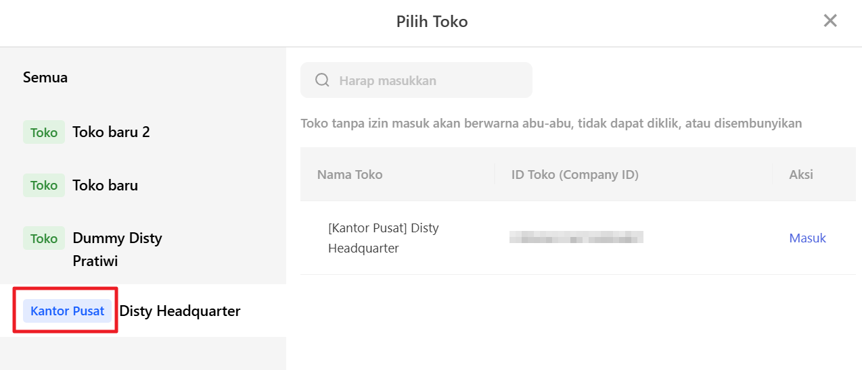Open the Dummy Disty Pratiwi store entry
The width and height of the screenshot is (862, 370).
[117, 248]
